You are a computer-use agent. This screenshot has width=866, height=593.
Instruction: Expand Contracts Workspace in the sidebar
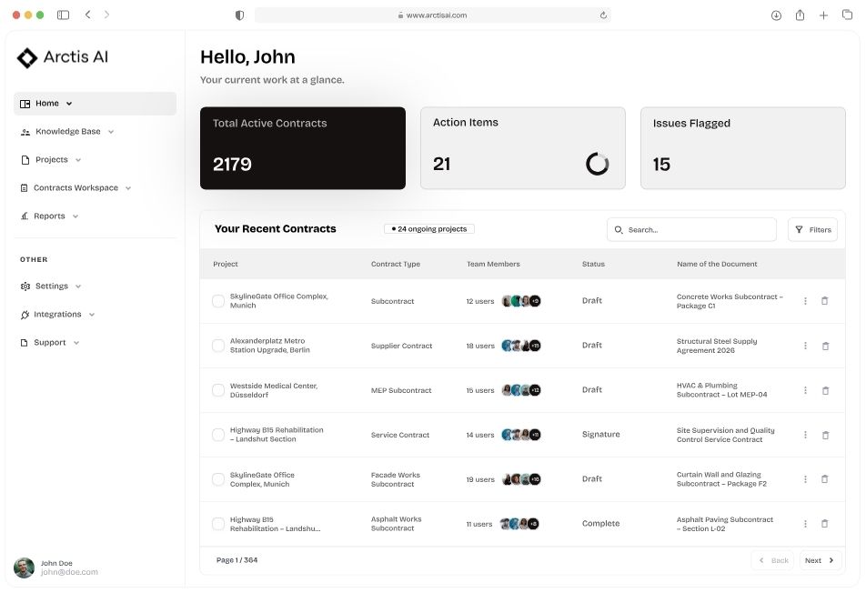76,188
